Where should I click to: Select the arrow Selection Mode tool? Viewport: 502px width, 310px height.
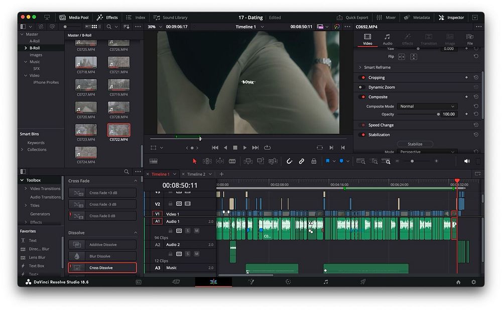(x=195, y=161)
